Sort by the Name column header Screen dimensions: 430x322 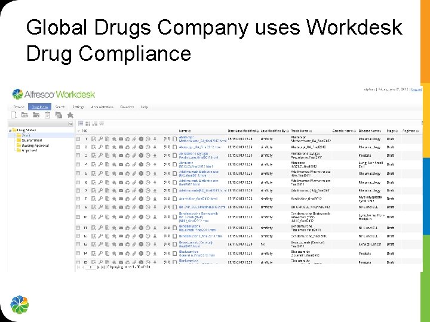pyautogui.click(x=185, y=131)
